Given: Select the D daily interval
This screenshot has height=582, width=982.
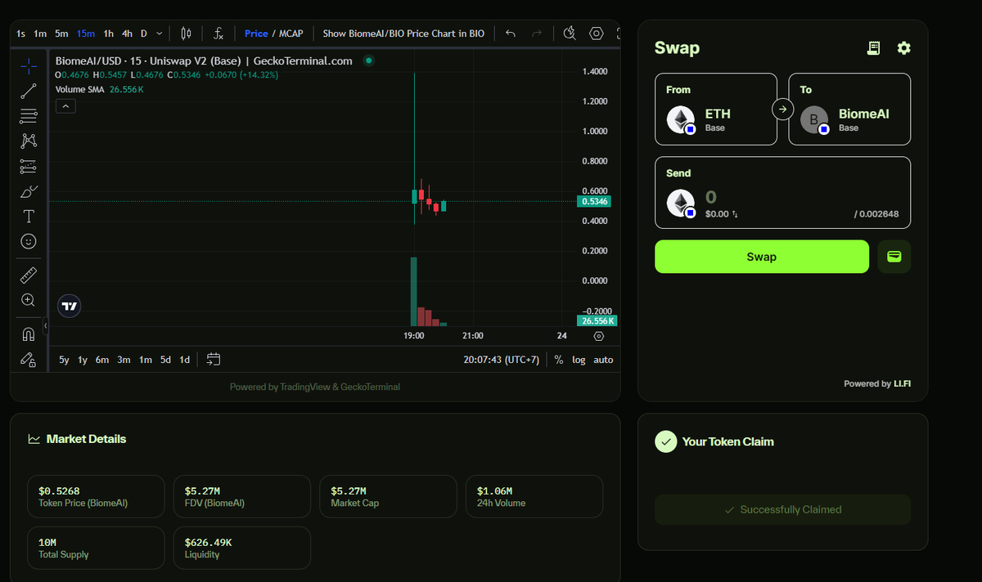Looking at the screenshot, I should (x=144, y=34).
